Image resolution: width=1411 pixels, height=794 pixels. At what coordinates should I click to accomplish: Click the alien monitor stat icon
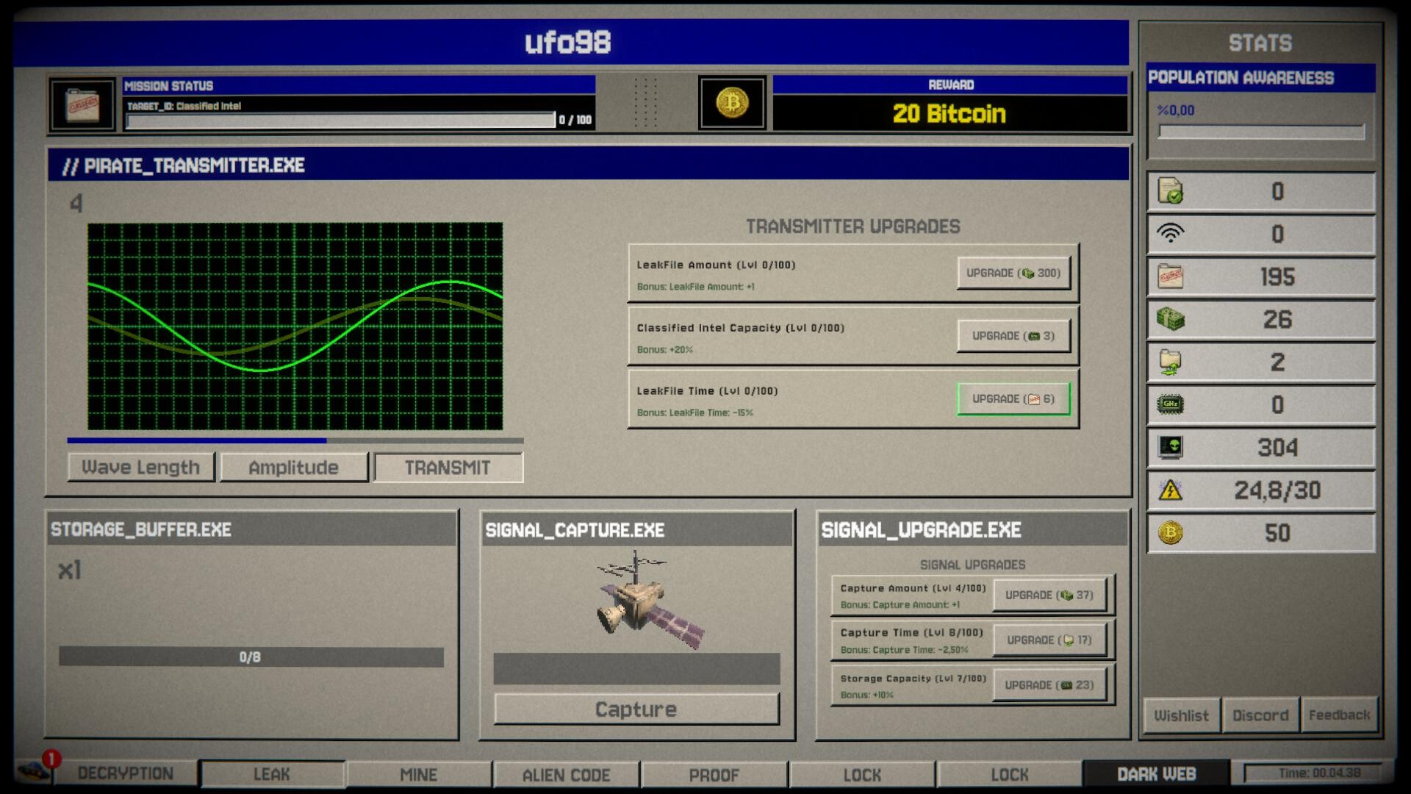point(1170,447)
